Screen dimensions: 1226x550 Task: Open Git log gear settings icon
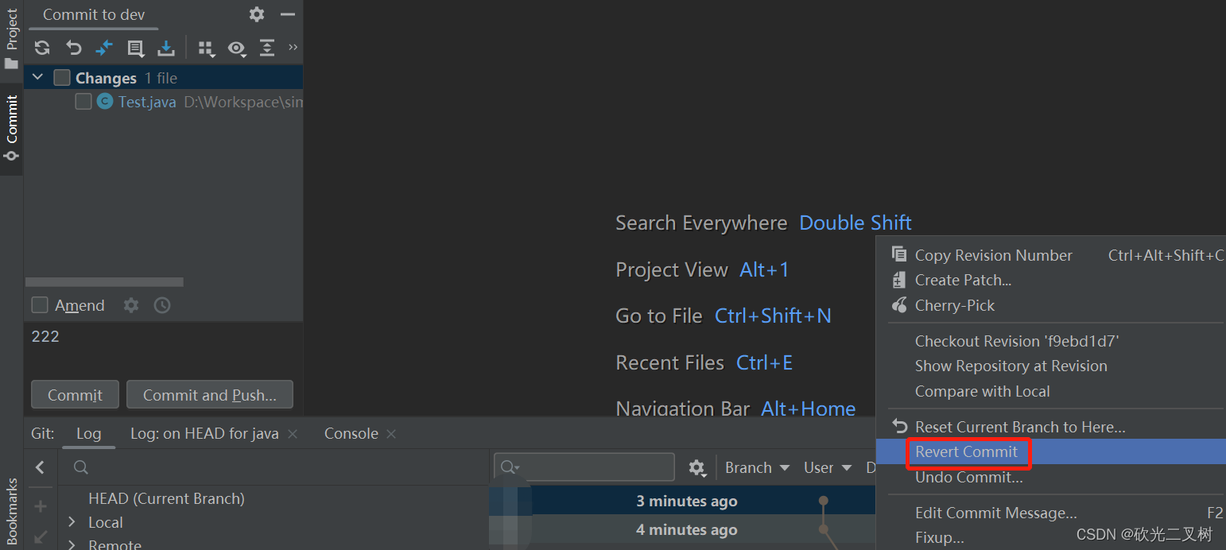click(697, 467)
